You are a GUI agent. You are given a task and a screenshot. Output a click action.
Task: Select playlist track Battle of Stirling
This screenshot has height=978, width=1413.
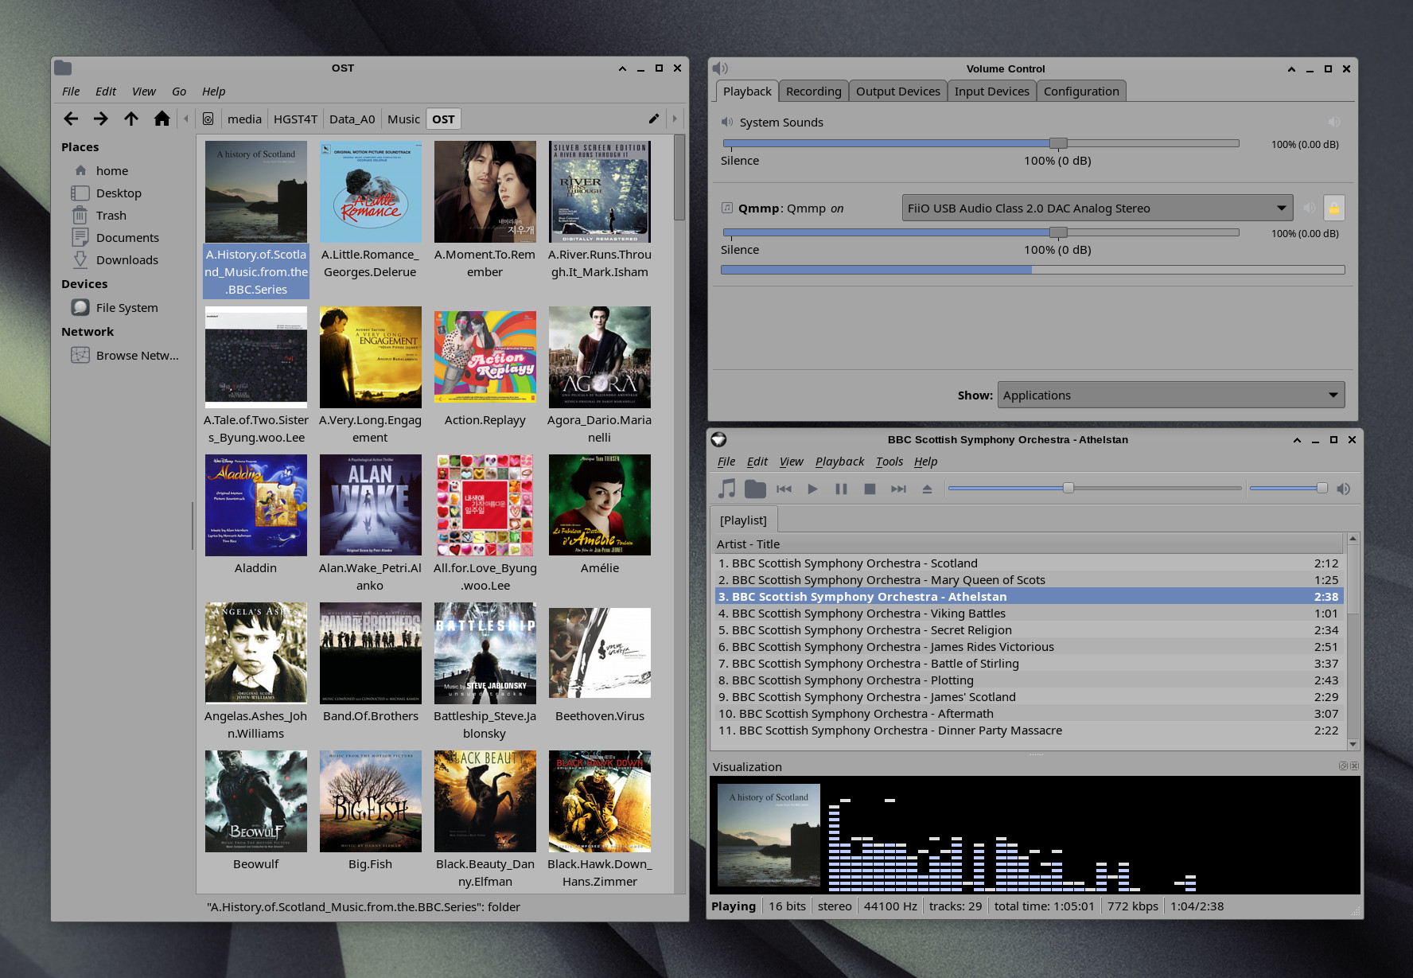(x=1027, y=664)
